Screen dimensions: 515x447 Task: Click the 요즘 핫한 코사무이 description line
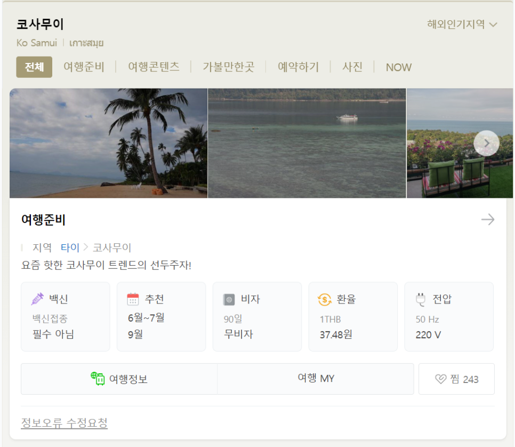[106, 265]
